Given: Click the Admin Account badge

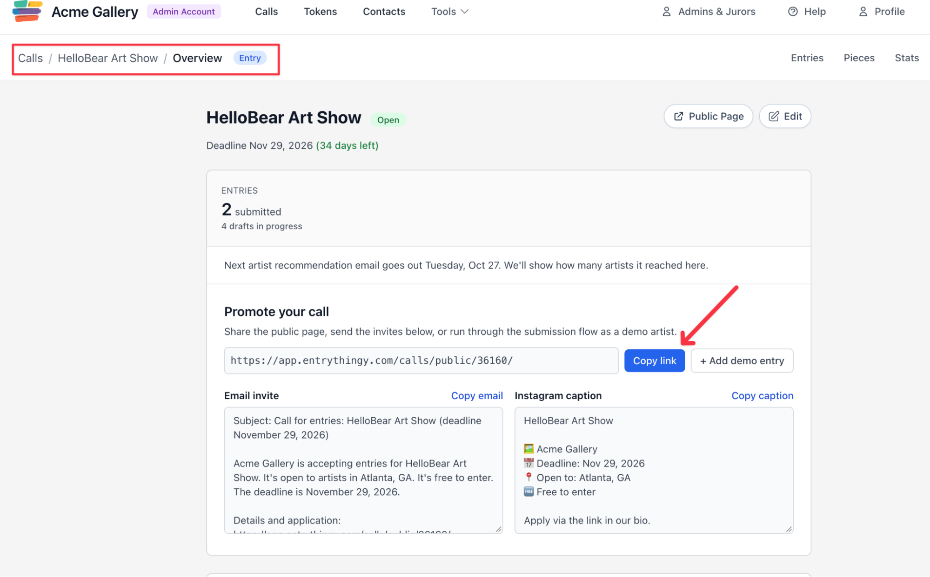Looking at the screenshot, I should tap(184, 12).
